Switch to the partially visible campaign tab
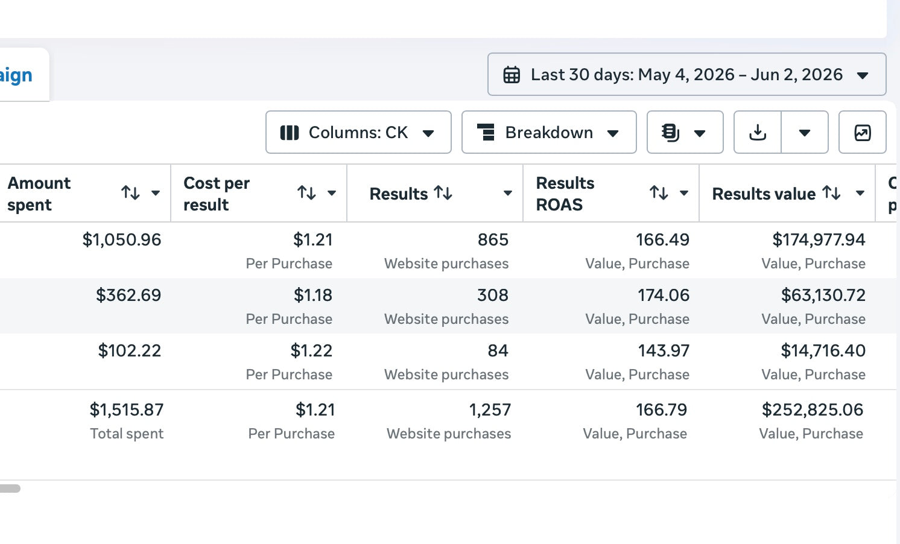This screenshot has width=900, height=544. pos(24,75)
